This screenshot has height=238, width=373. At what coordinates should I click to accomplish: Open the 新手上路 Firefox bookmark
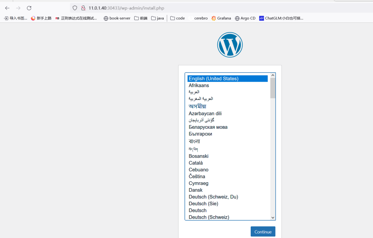click(x=41, y=18)
